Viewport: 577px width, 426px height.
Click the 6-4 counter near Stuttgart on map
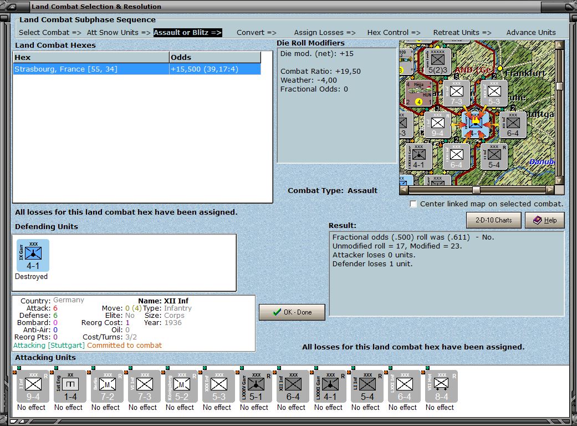513,125
